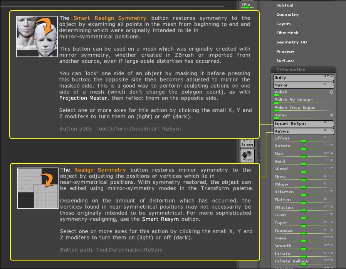346x269 pixels.
Task: Click the Polish Crisp Edges slider
Action: click(x=303, y=108)
